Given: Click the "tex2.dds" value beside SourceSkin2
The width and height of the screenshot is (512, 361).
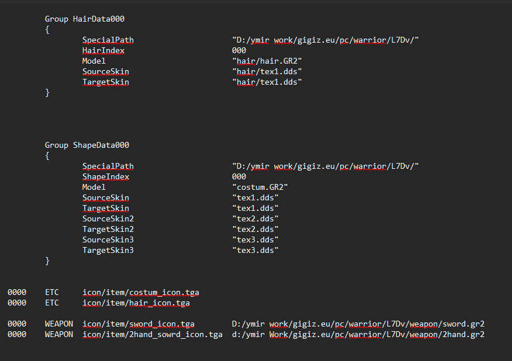Looking at the screenshot, I should [255, 219].
